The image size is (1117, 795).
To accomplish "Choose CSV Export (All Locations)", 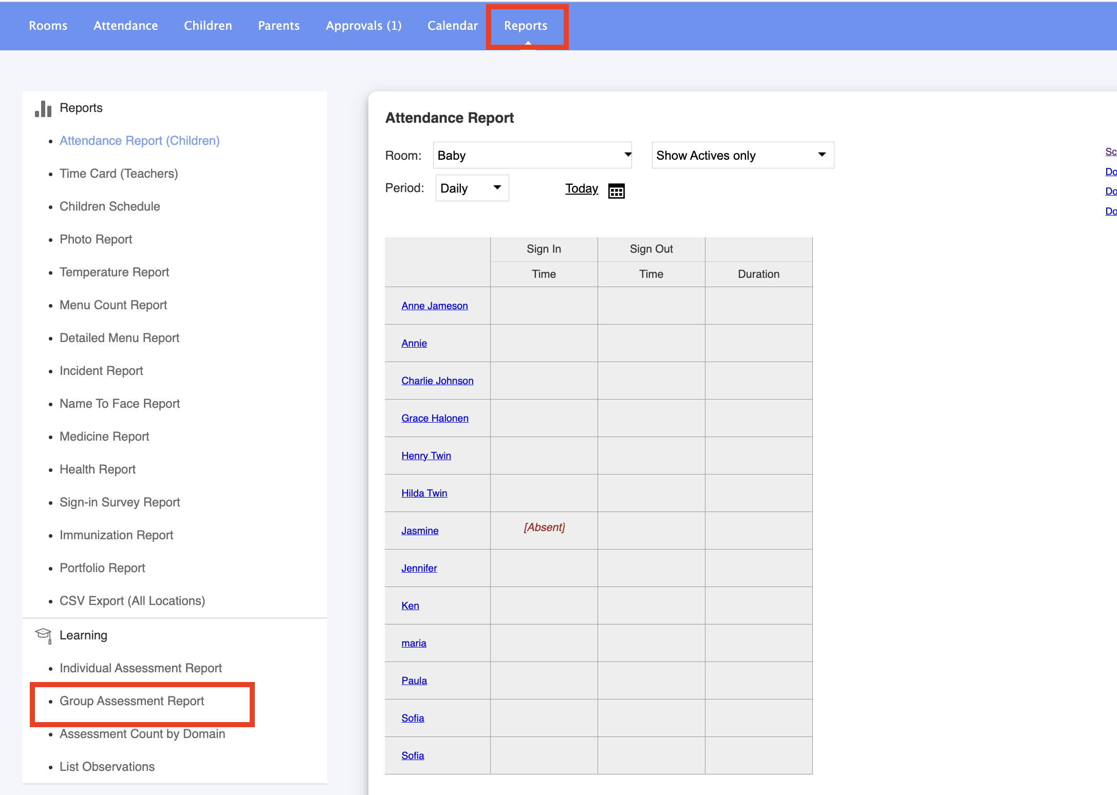I will point(132,601).
